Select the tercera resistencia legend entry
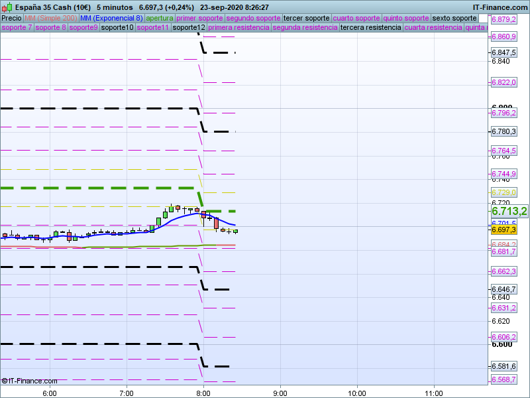 [370, 28]
